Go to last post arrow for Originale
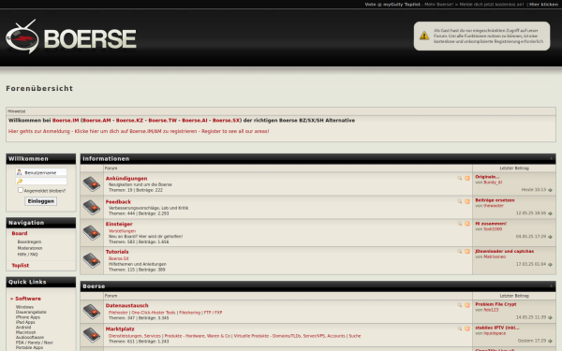The image size is (562, 351). [x=550, y=190]
